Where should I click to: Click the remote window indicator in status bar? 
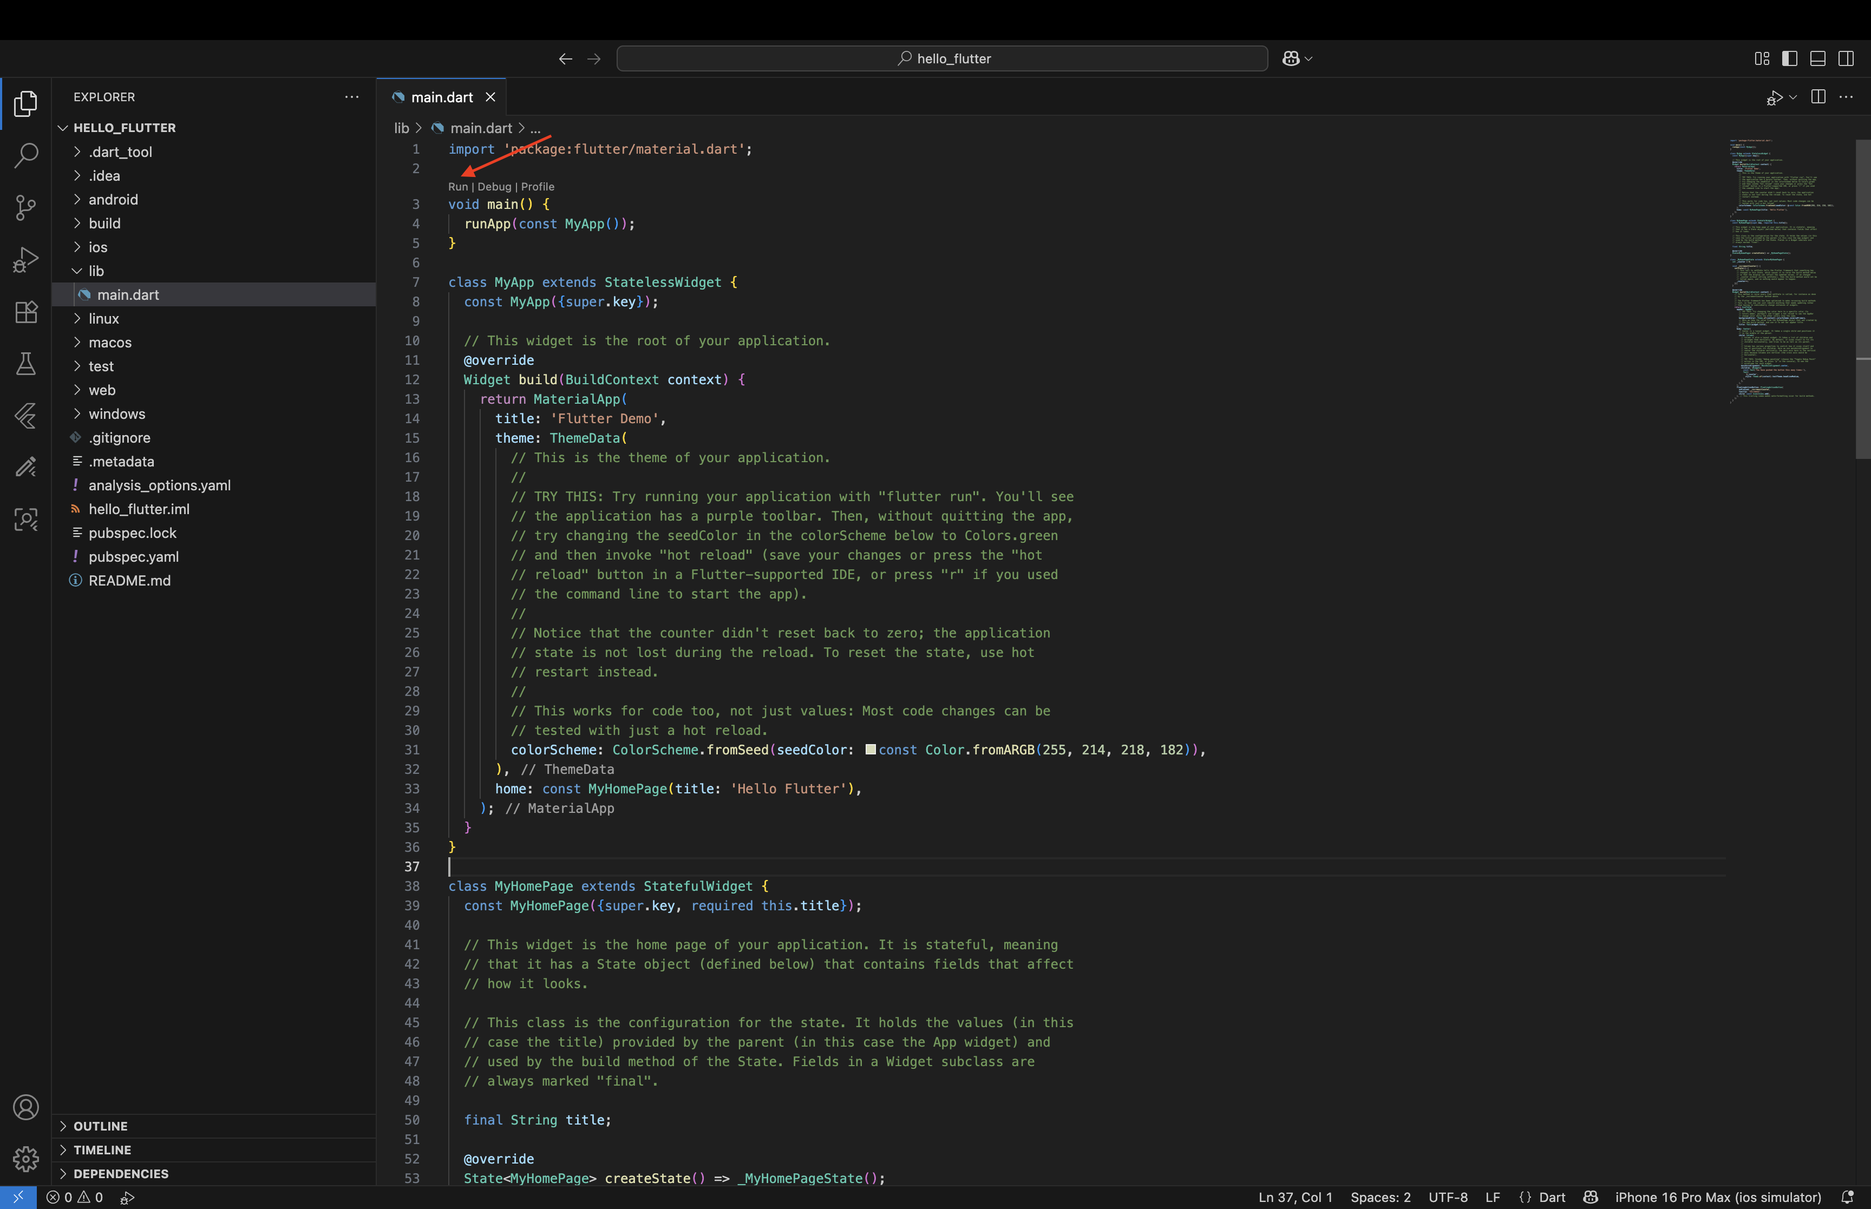[x=18, y=1197]
